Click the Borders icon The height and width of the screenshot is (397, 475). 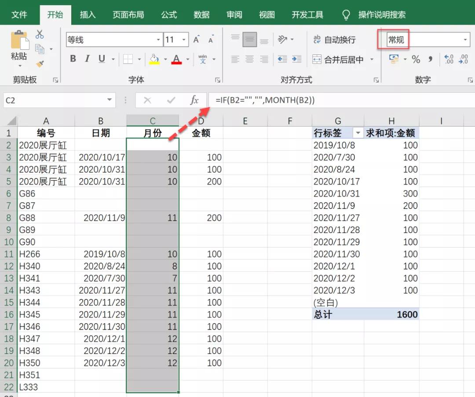(x=128, y=59)
